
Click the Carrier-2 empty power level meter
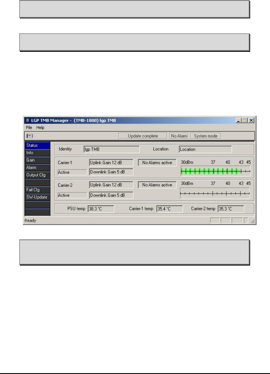(215, 193)
